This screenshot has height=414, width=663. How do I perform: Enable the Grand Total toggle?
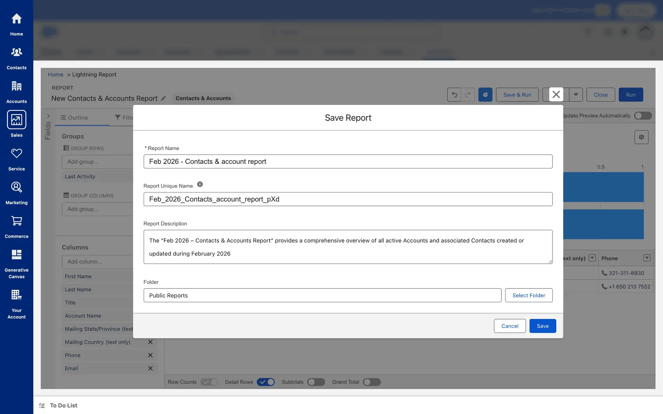pyautogui.click(x=372, y=382)
